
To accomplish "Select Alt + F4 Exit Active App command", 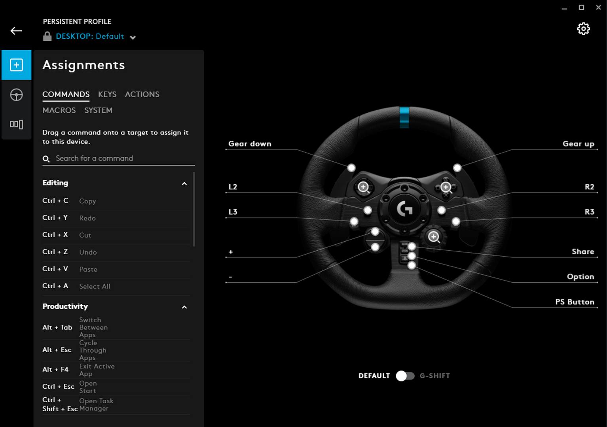I will pyautogui.click(x=116, y=370).
